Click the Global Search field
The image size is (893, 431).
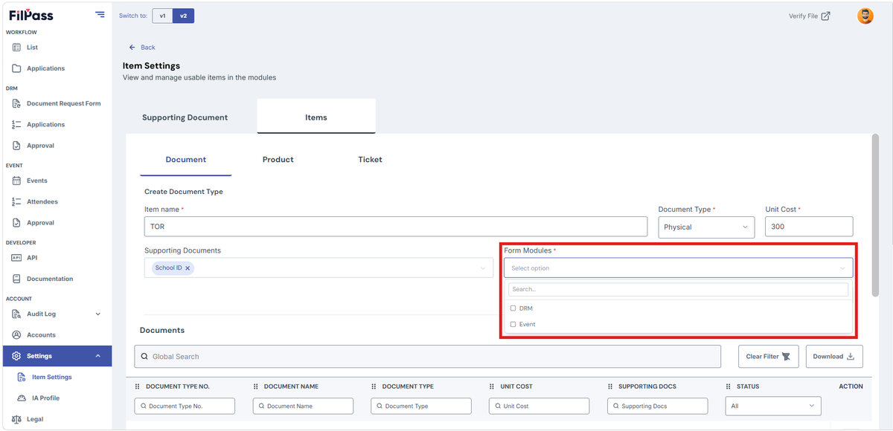pyautogui.click(x=428, y=357)
